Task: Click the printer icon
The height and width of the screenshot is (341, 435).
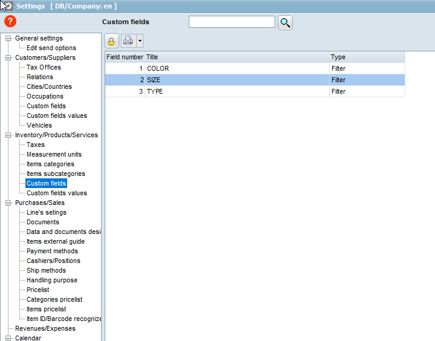Action: (x=128, y=41)
